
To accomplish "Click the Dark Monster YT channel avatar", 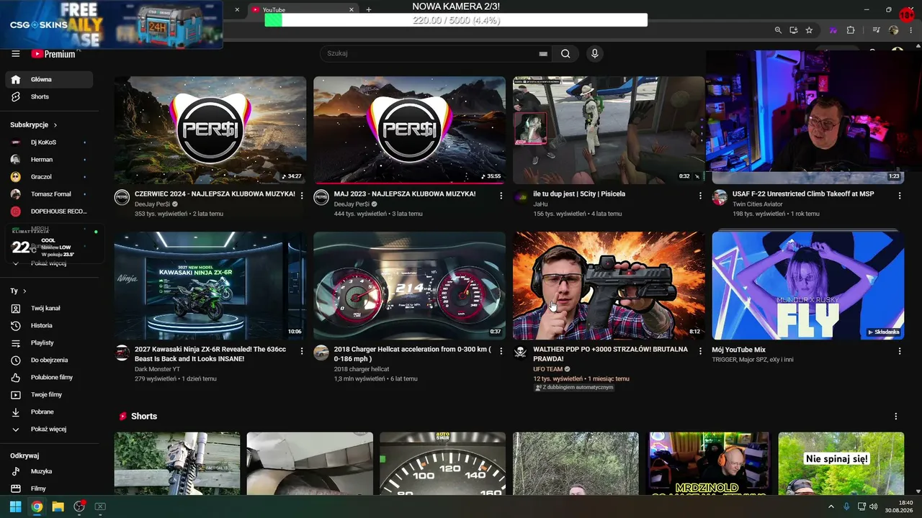I will pyautogui.click(x=122, y=353).
